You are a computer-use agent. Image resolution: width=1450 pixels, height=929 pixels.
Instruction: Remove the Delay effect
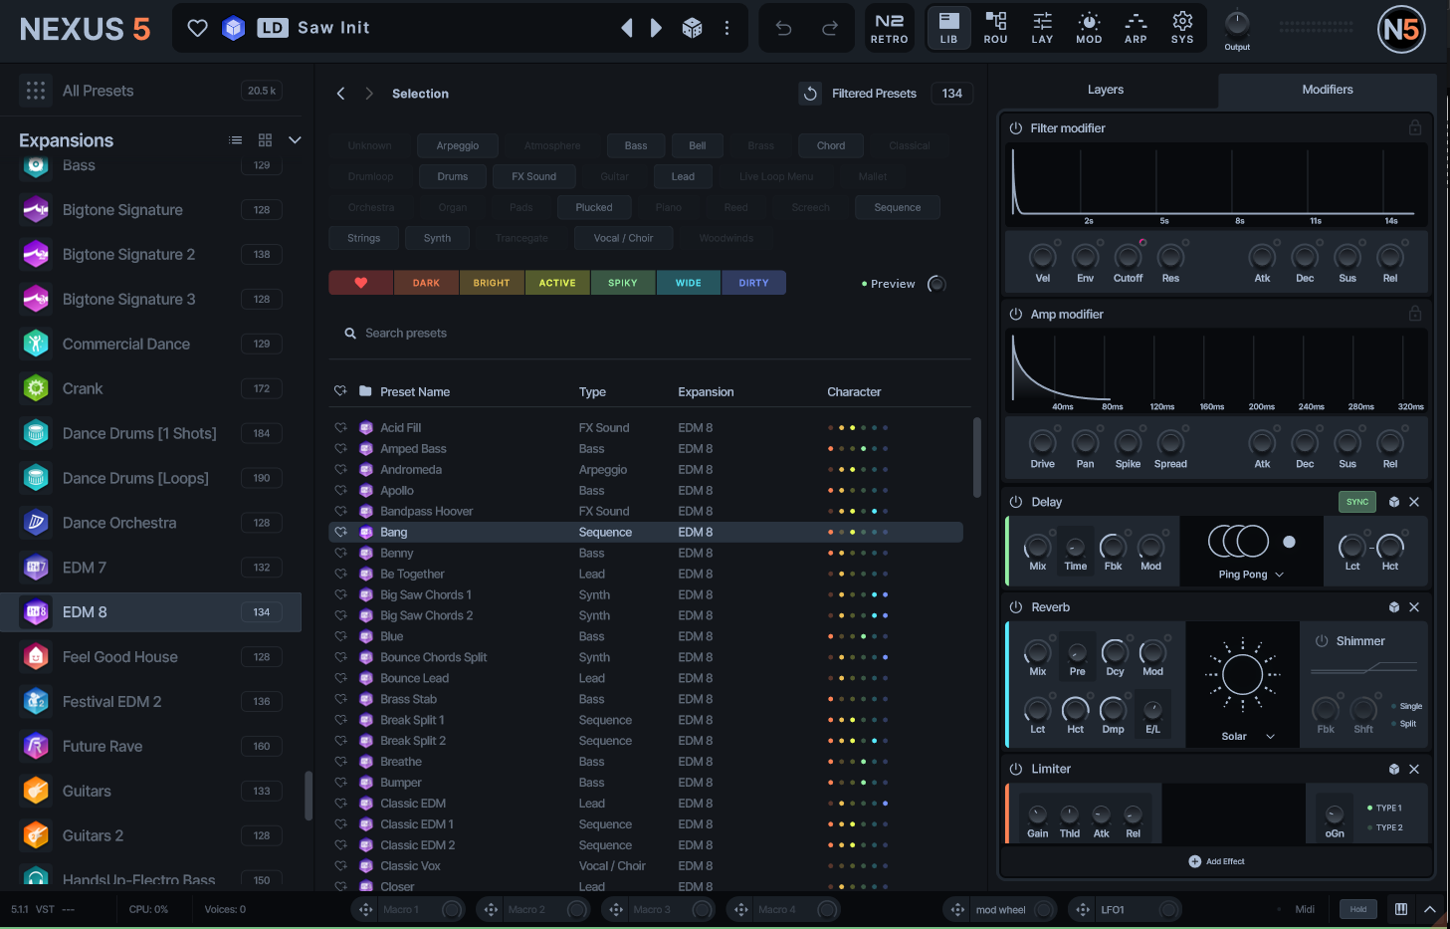(1414, 502)
